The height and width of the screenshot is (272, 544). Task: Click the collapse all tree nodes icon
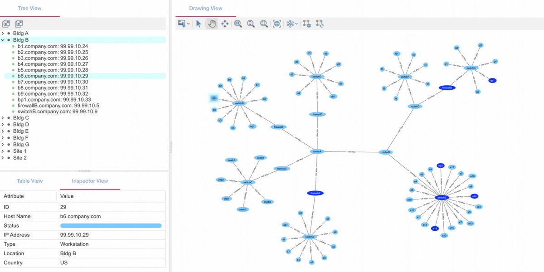[x=19, y=24]
